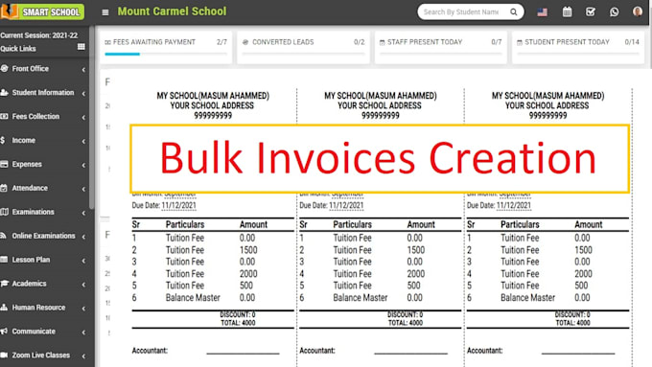Expand the Fees Collection chevron

[83, 117]
